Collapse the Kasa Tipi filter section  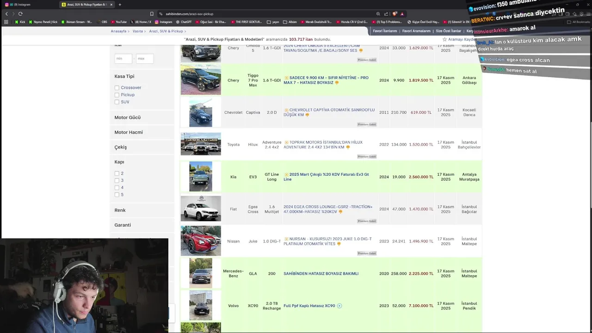(x=124, y=76)
